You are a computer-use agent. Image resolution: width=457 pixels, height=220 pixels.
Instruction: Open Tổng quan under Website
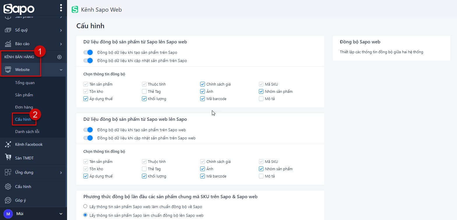[25, 83]
